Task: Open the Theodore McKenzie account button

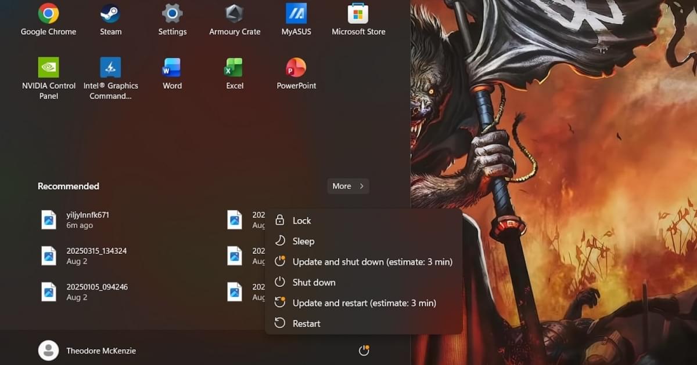Action: click(x=87, y=351)
